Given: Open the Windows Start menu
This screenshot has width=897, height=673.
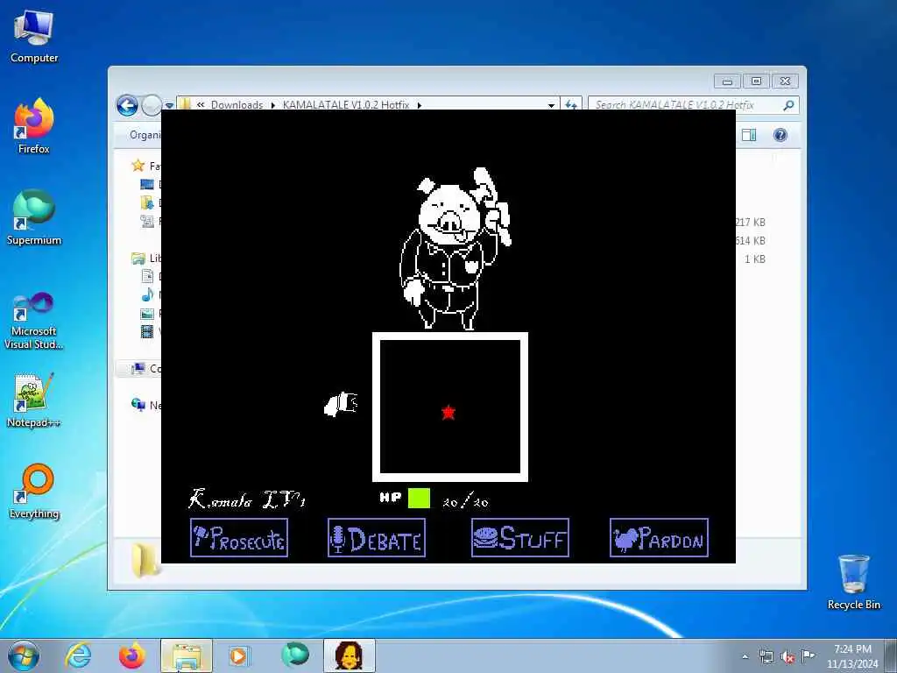Looking at the screenshot, I should (x=24, y=655).
